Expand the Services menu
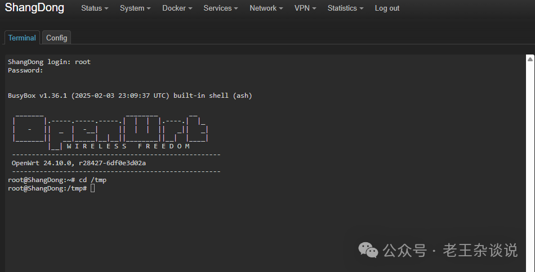The image size is (535, 272). click(x=220, y=8)
